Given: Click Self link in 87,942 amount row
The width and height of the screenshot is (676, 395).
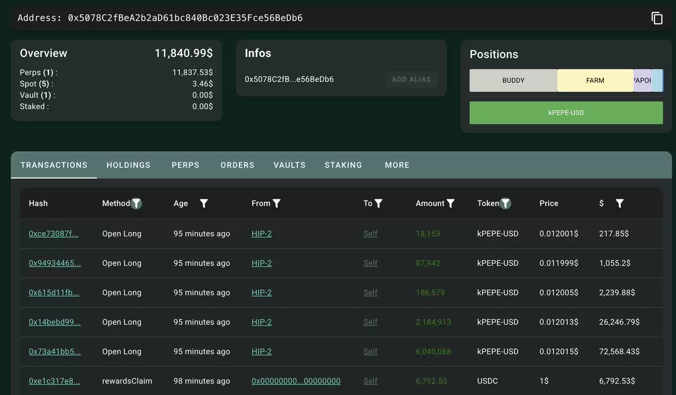Looking at the screenshot, I should [370, 263].
